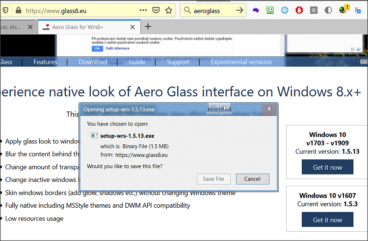
Task: Click 'Low resources usage' list item
Action: (34, 219)
